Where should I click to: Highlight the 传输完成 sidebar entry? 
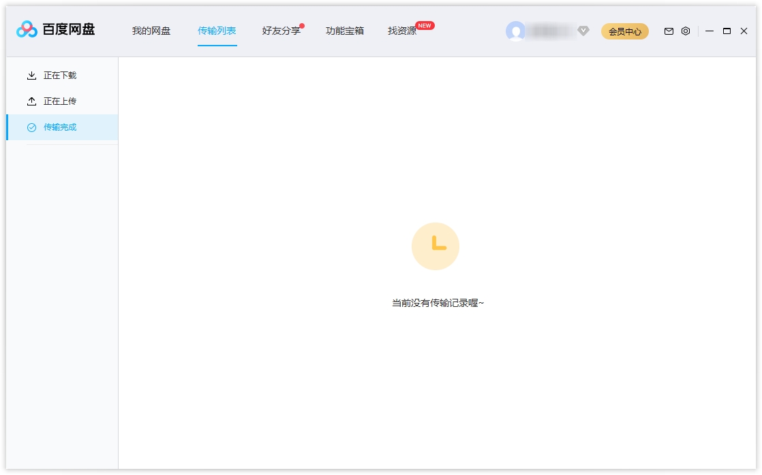[60, 127]
